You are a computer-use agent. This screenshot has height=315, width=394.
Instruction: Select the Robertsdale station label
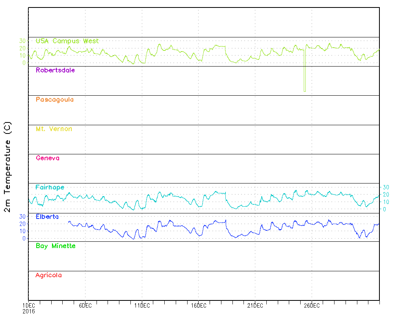pyautogui.click(x=55, y=70)
